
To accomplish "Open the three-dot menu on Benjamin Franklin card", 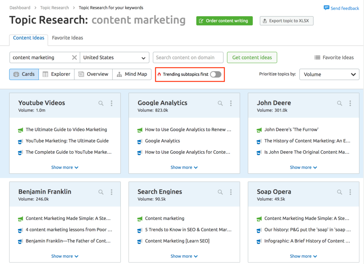I will point(112,192).
